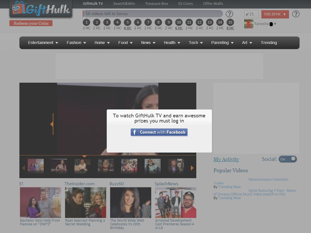The height and width of the screenshot is (233, 311).
Task: Click the 8 HC bonus link
Action: click(230, 28)
